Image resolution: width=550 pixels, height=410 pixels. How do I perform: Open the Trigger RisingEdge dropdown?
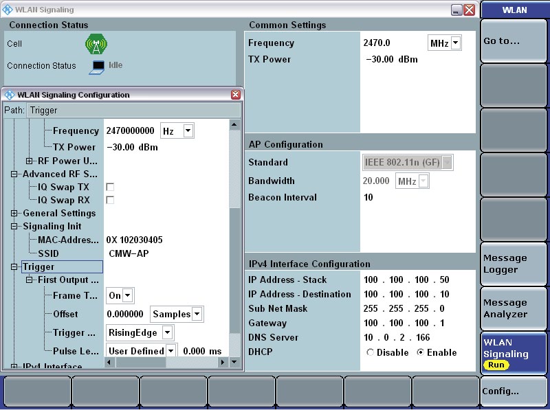point(168,333)
